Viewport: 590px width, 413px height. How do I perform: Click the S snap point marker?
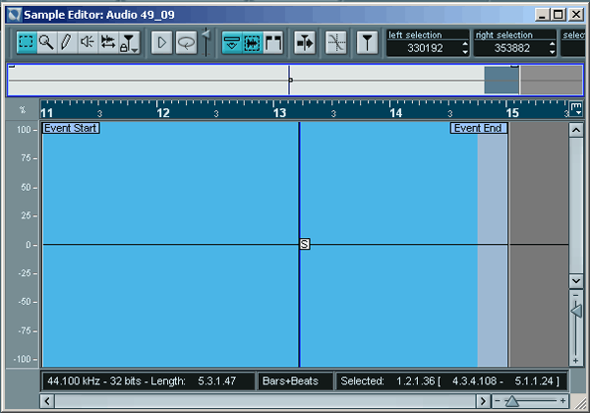(x=305, y=244)
